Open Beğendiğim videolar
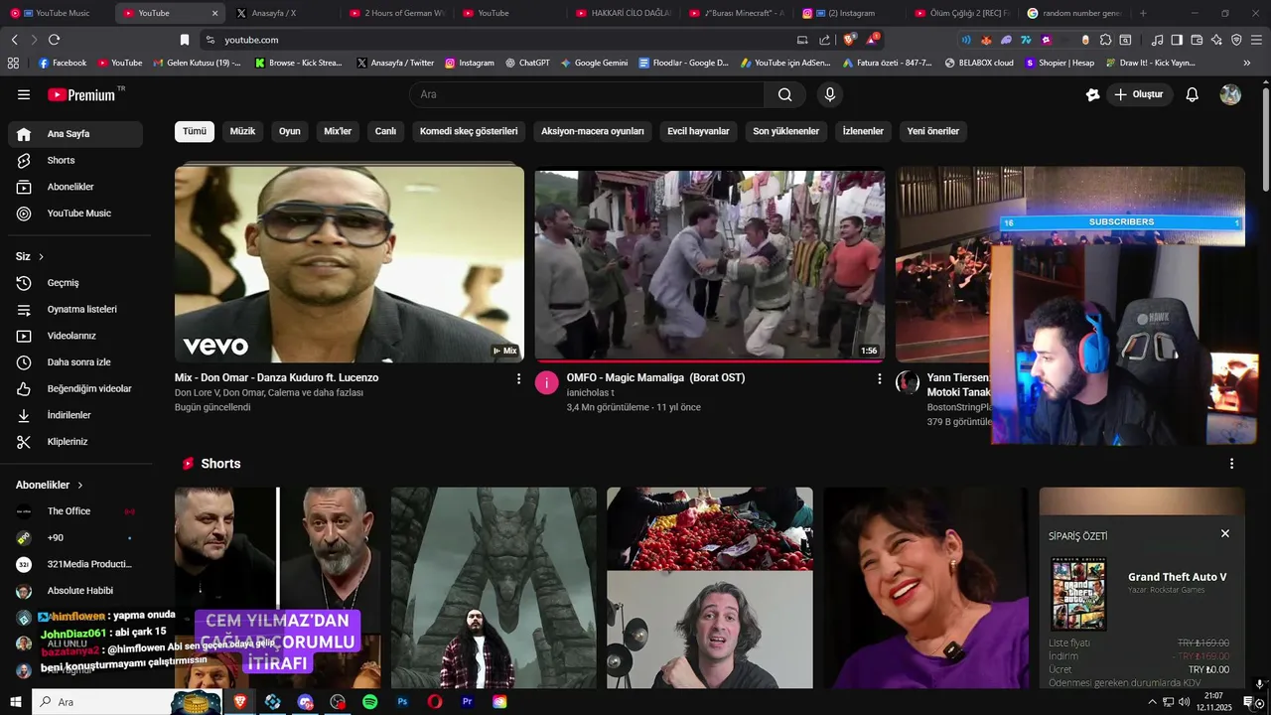1271x715 pixels. (75, 388)
